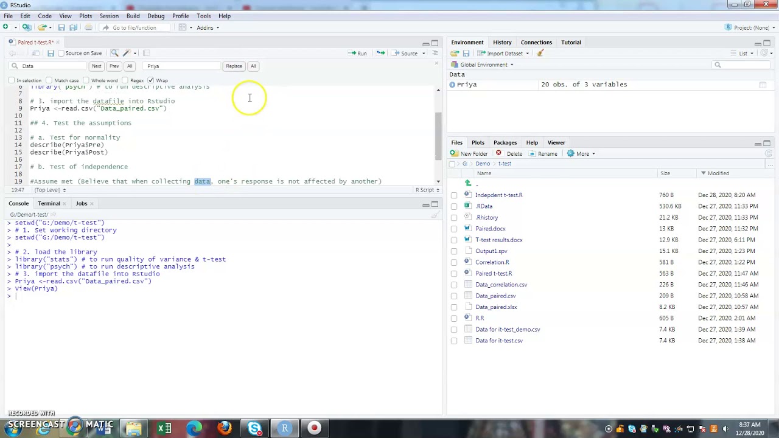Load workspace icon in Environment pane
Screen dimensions: 779x438
click(455, 54)
